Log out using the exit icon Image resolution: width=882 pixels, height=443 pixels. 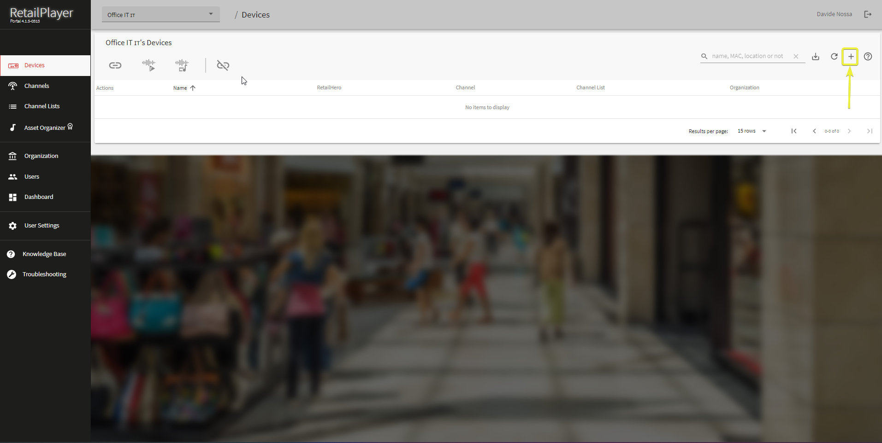coord(868,14)
